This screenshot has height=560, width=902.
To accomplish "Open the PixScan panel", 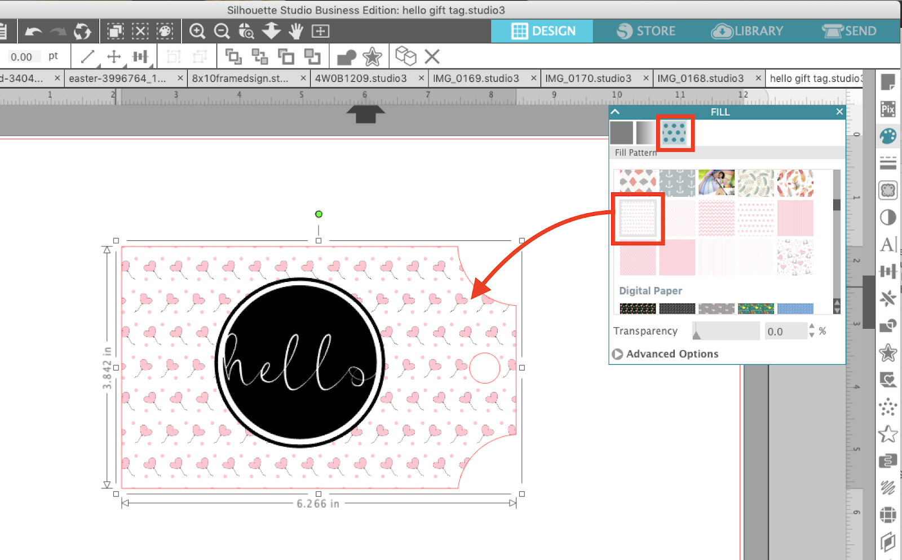I will point(888,109).
